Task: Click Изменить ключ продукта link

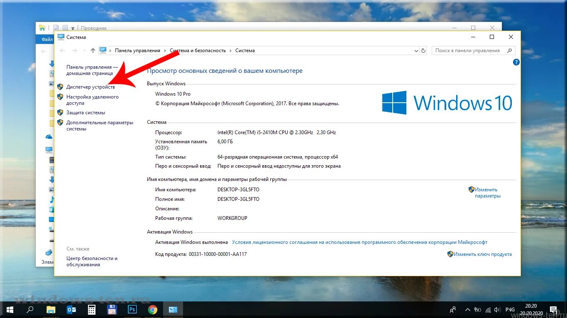Action: click(x=482, y=254)
